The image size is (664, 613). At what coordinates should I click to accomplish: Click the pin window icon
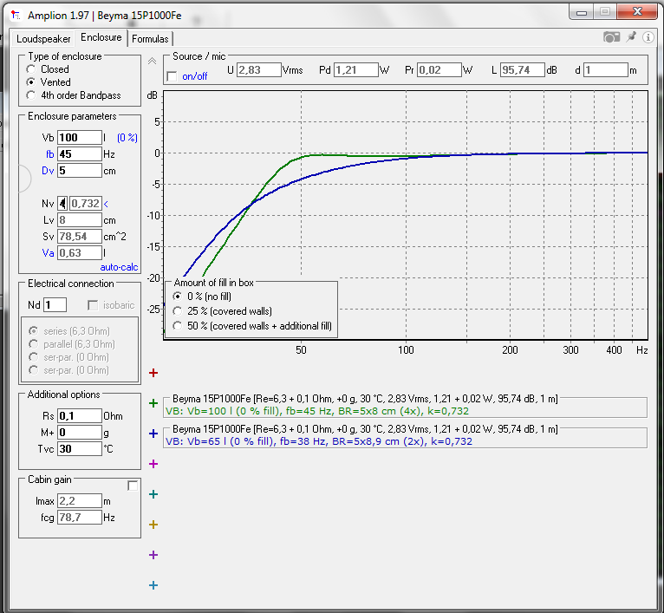631,37
